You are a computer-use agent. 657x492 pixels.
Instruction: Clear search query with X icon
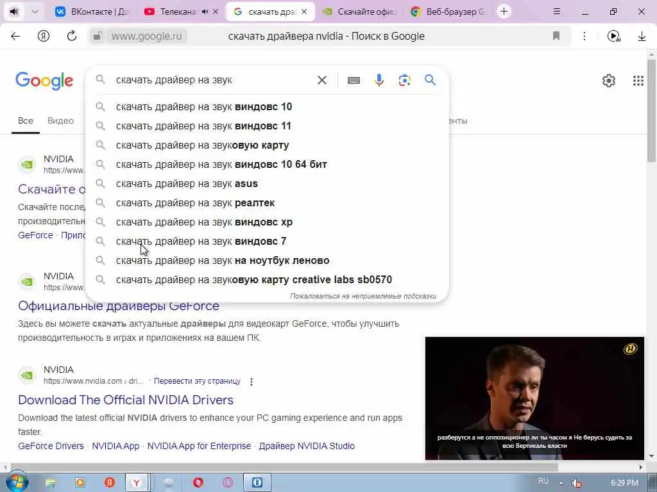[x=322, y=80]
